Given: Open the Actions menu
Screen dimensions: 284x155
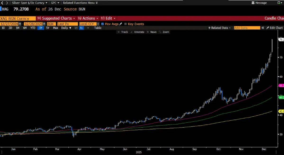Looking at the screenshot, I should (x=88, y=19).
